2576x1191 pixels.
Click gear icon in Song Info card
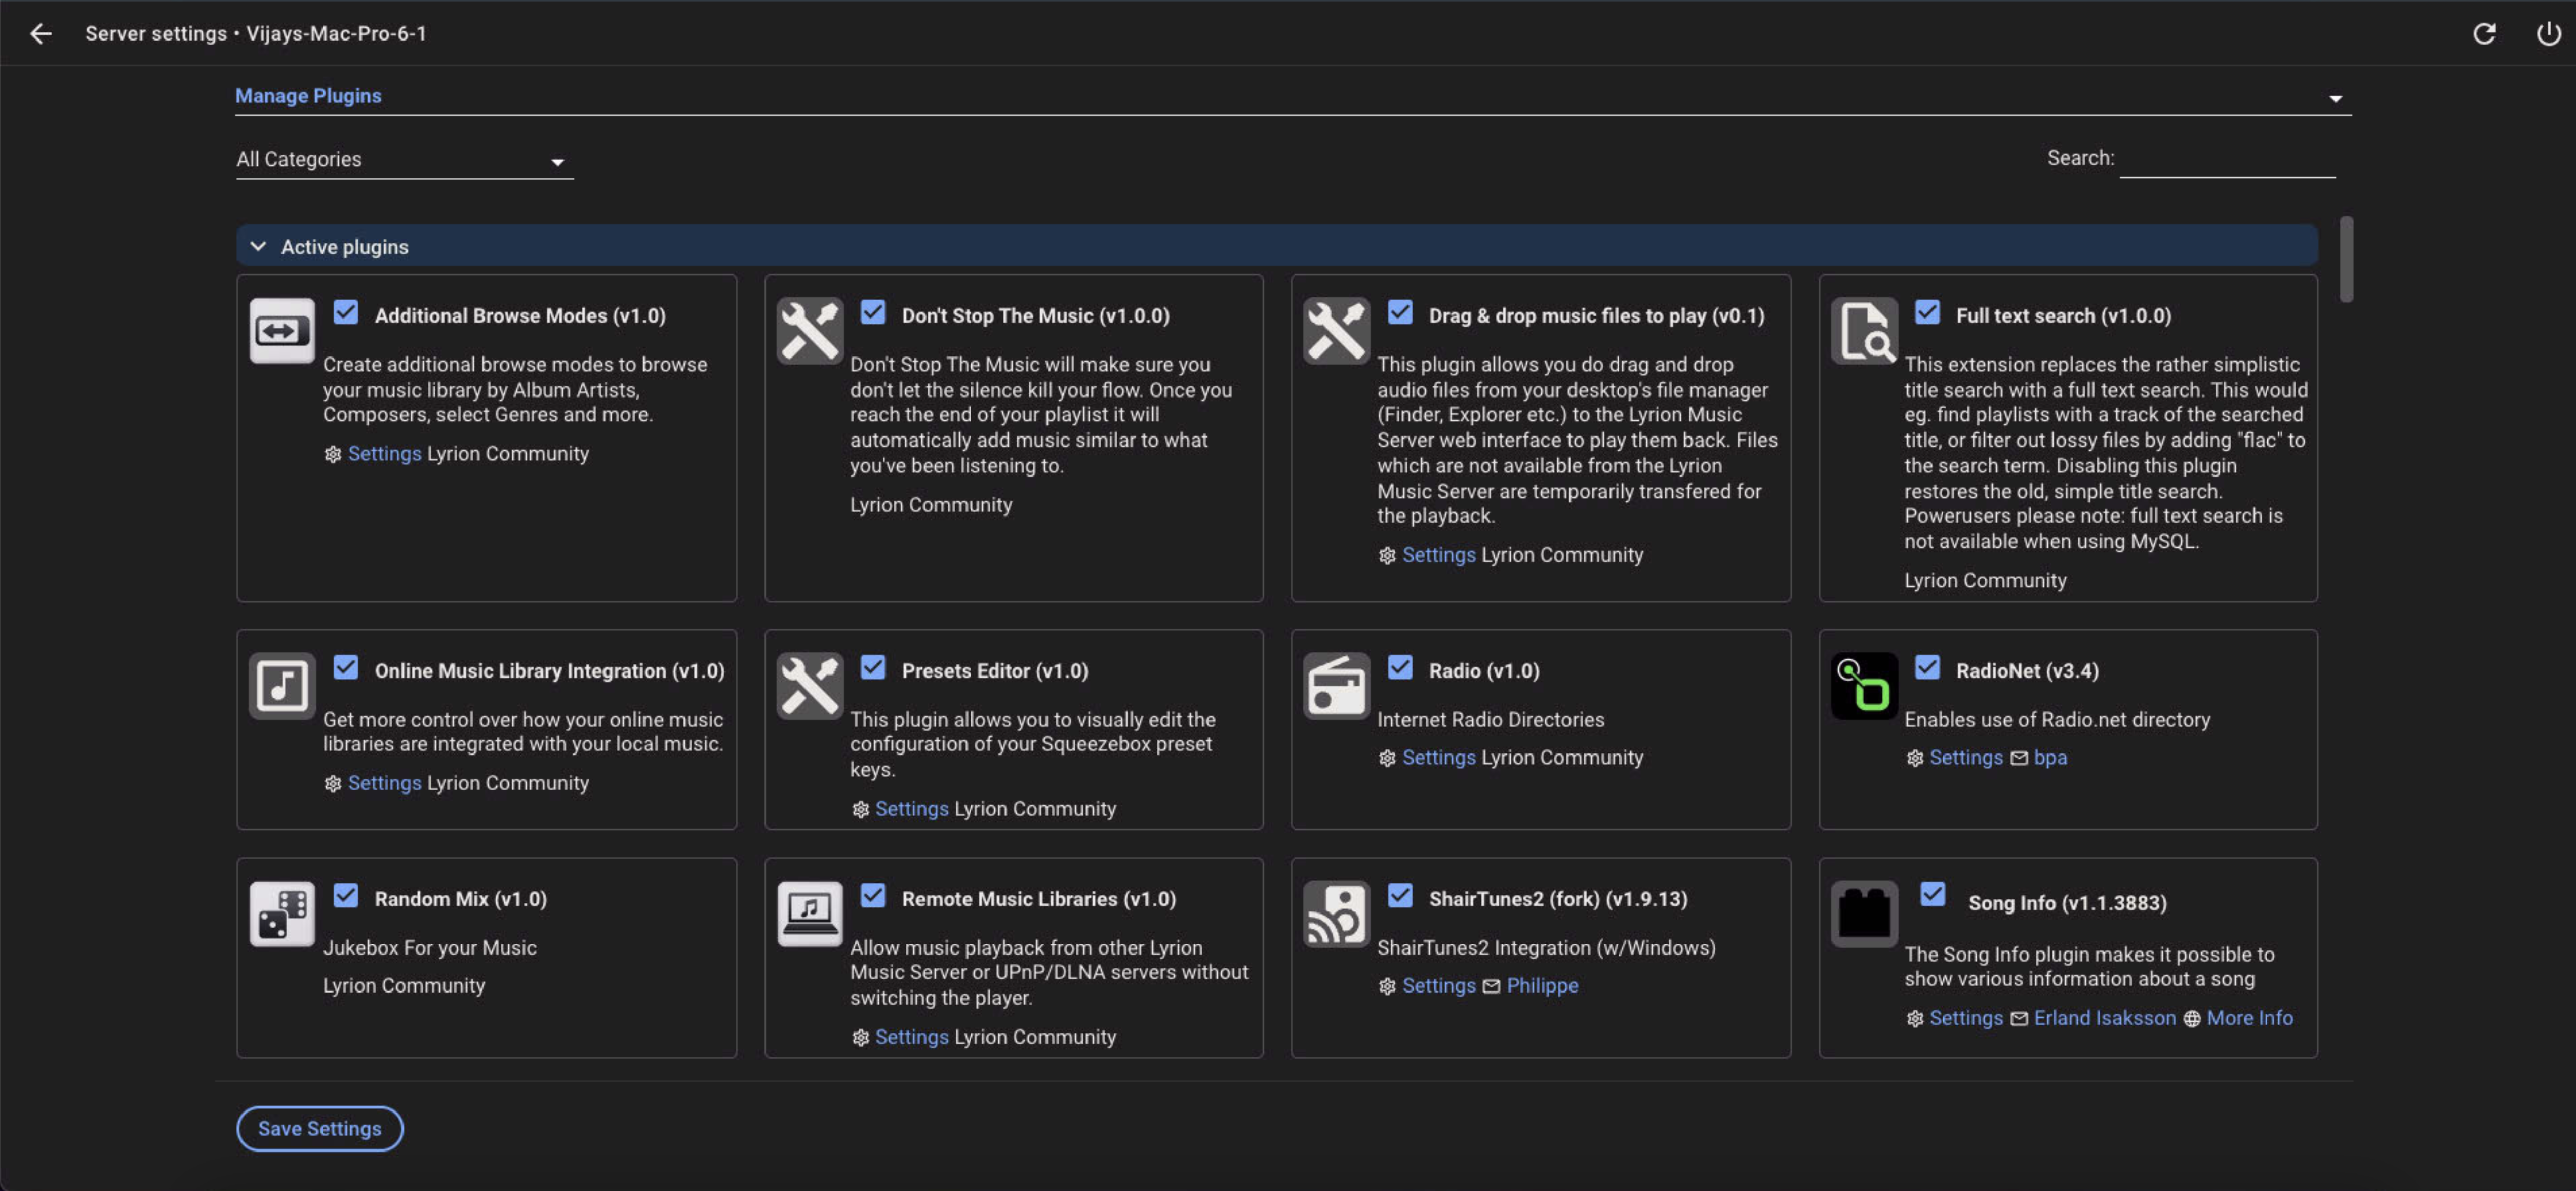click(1914, 1018)
